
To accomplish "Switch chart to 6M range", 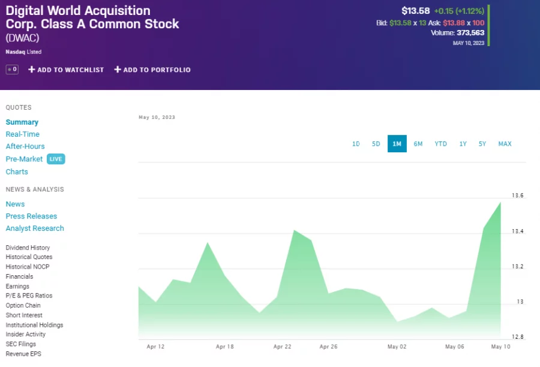I will 418,144.
